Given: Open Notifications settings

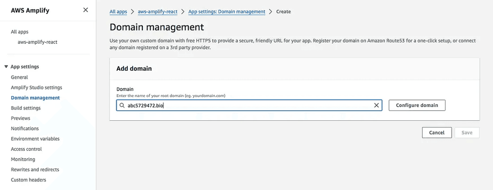Looking at the screenshot, I should 25,128.
